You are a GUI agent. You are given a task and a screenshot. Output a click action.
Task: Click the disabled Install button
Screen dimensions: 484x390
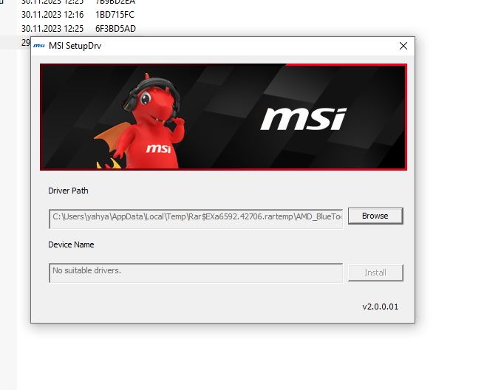(375, 273)
